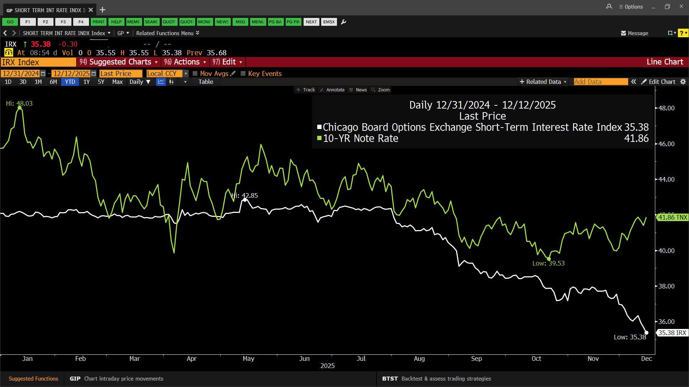The width and height of the screenshot is (689, 387).
Task: Enable the Key Events checkbox
Action: [x=243, y=73]
